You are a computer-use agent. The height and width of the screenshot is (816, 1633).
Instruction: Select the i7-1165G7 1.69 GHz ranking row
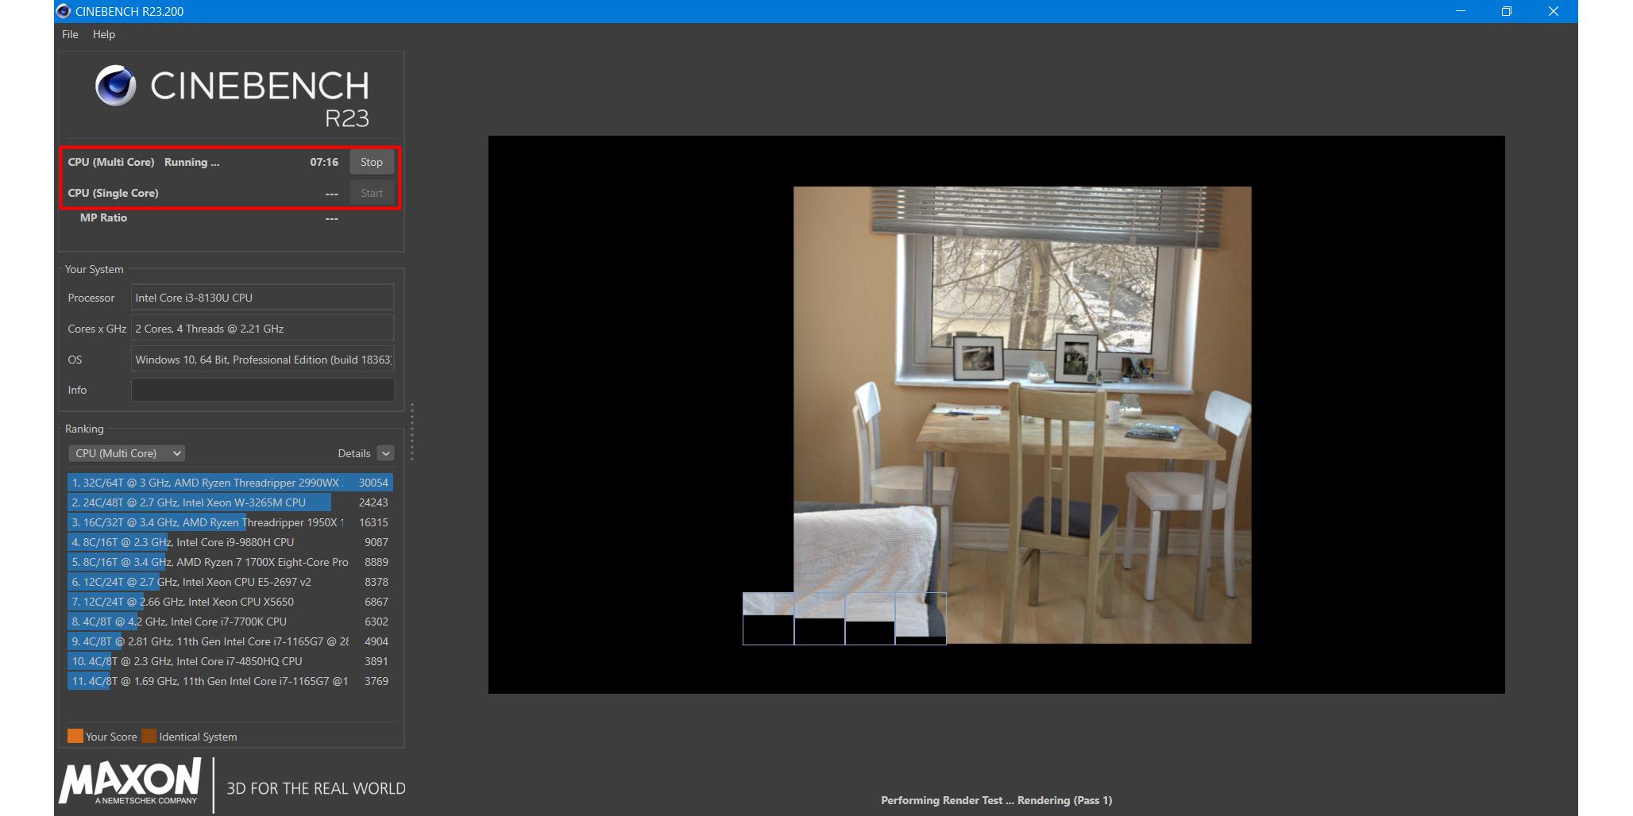pyautogui.click(x=230, y=681)
